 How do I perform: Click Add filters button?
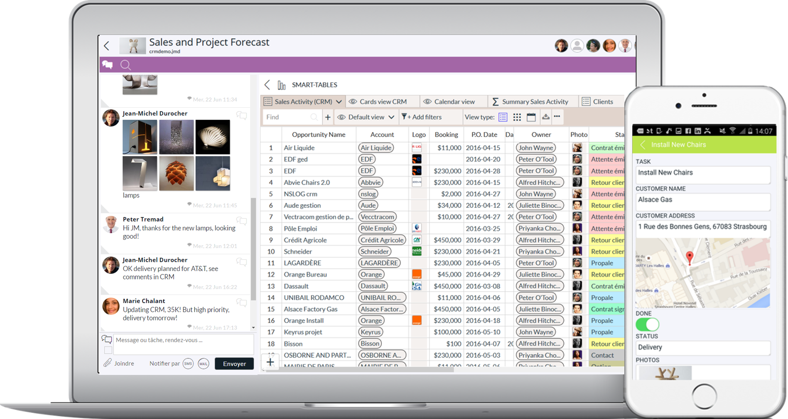coord(422,117)
